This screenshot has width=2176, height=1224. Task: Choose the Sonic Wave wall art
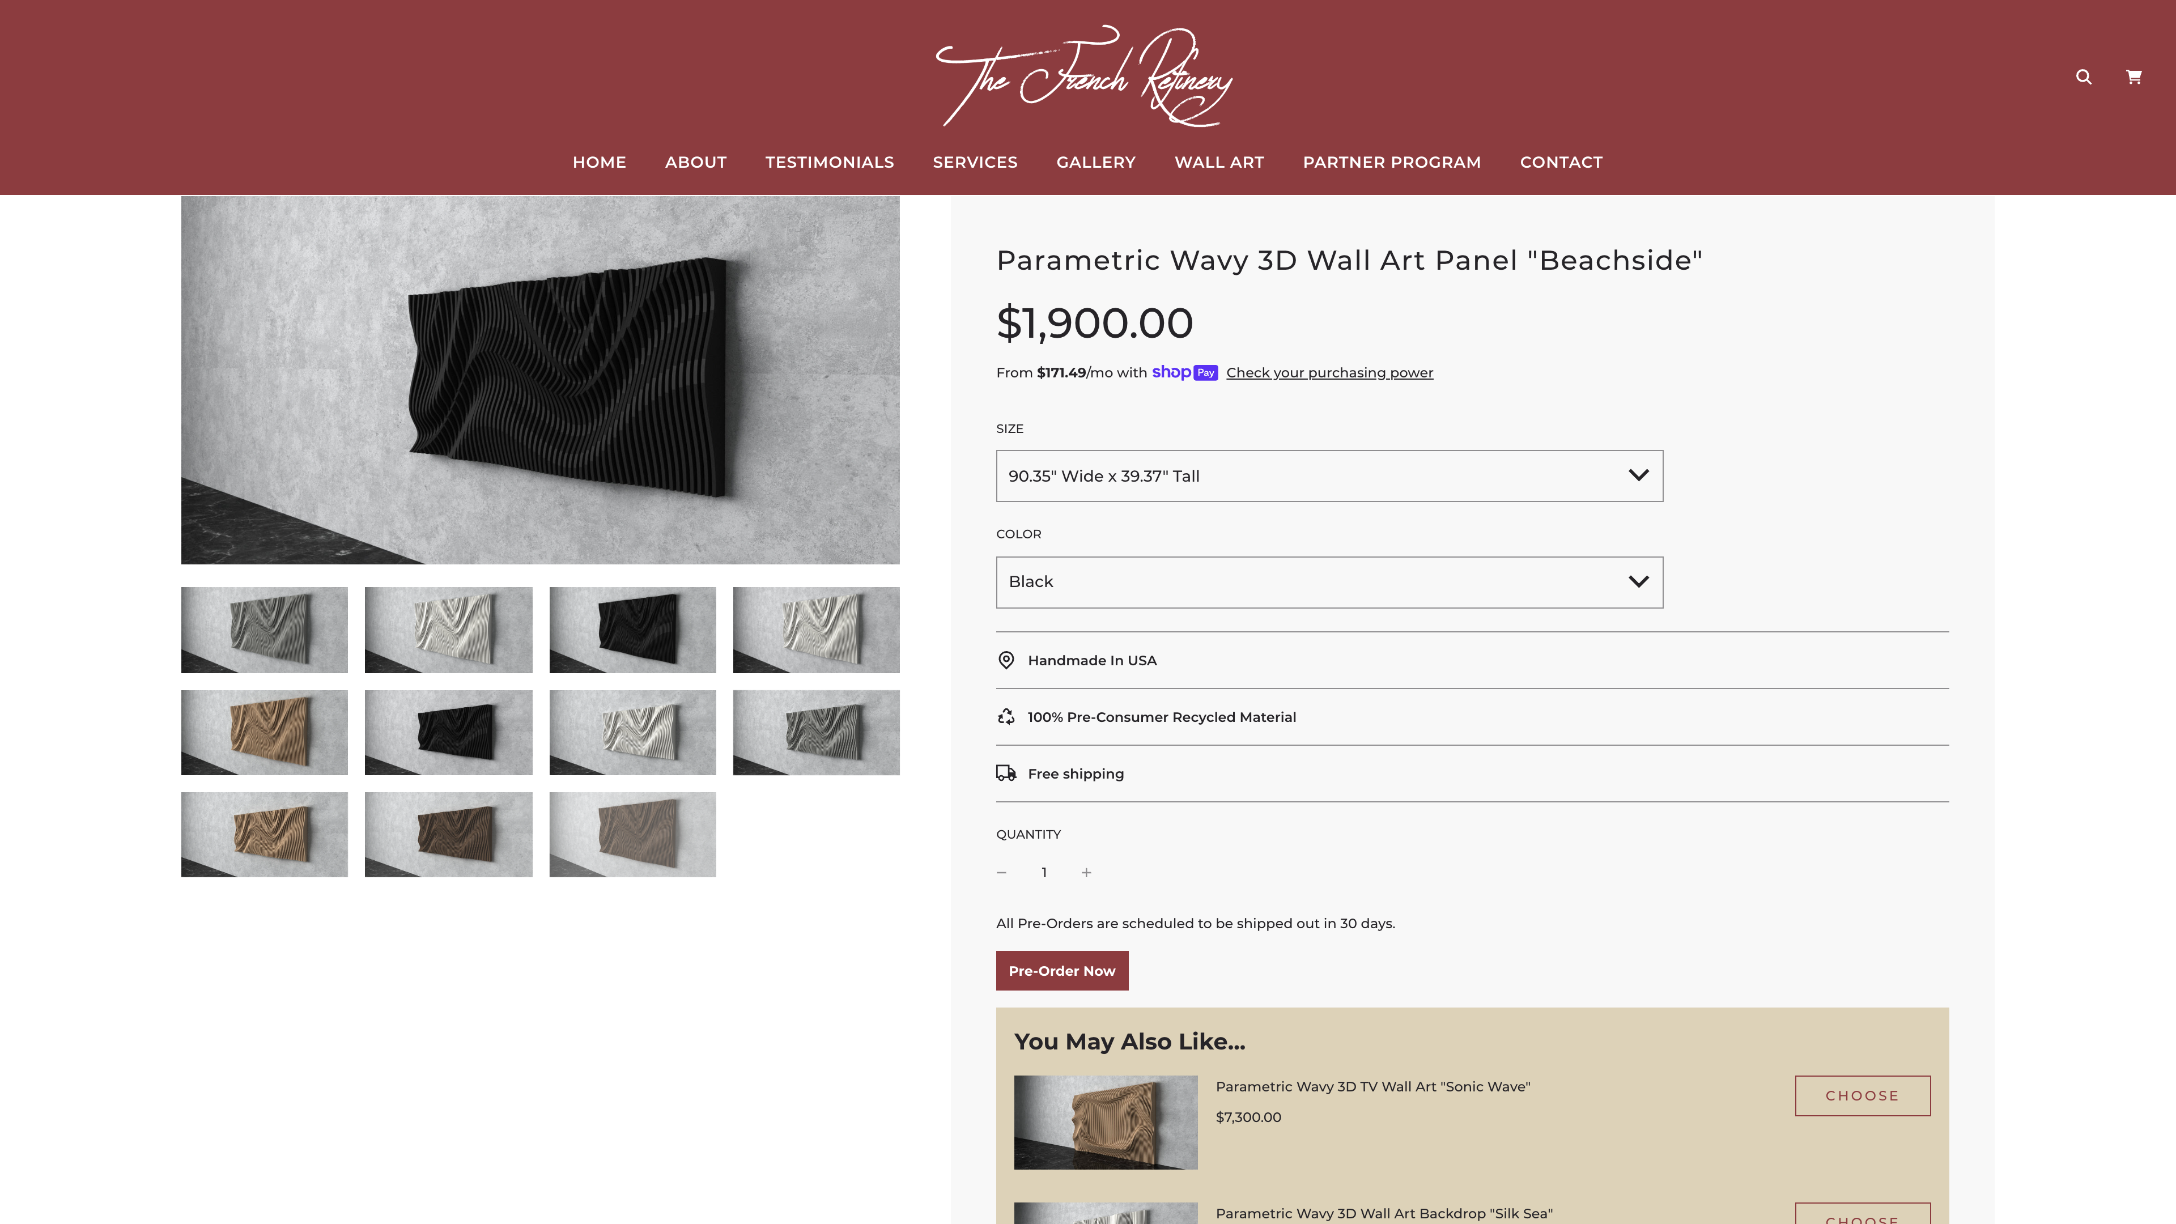click(1863, 1095)
